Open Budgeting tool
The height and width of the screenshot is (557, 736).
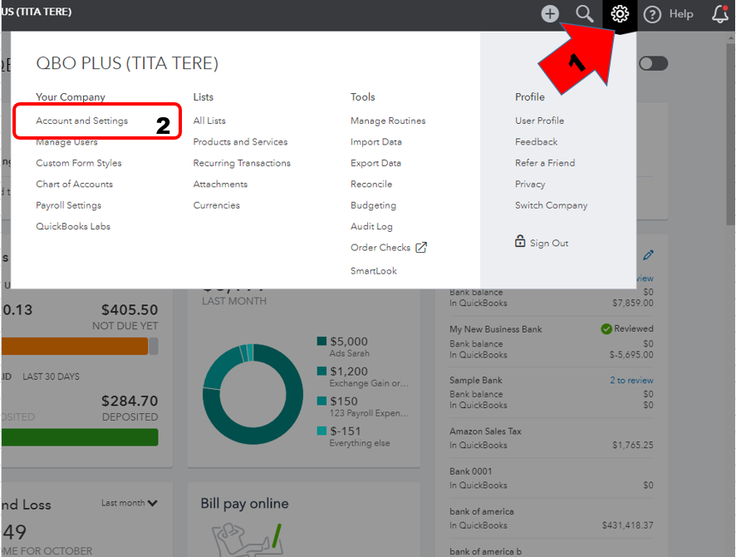(x=373, y=205)
